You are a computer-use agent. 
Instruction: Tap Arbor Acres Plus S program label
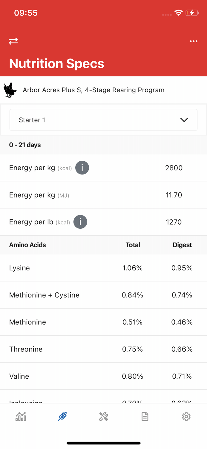click(x=93, y=90)
